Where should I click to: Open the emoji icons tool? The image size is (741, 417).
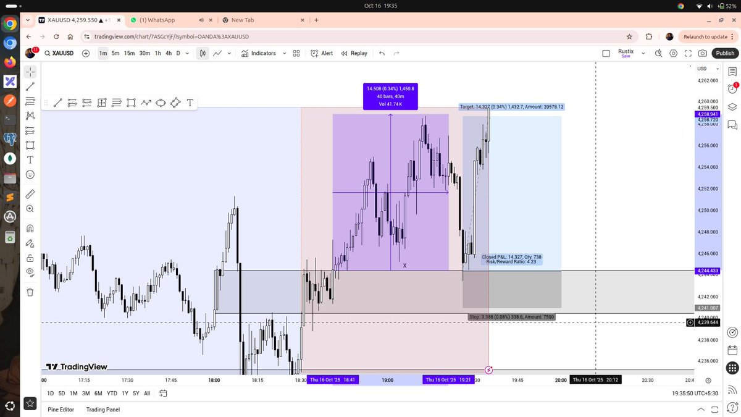tap(30, 175)
